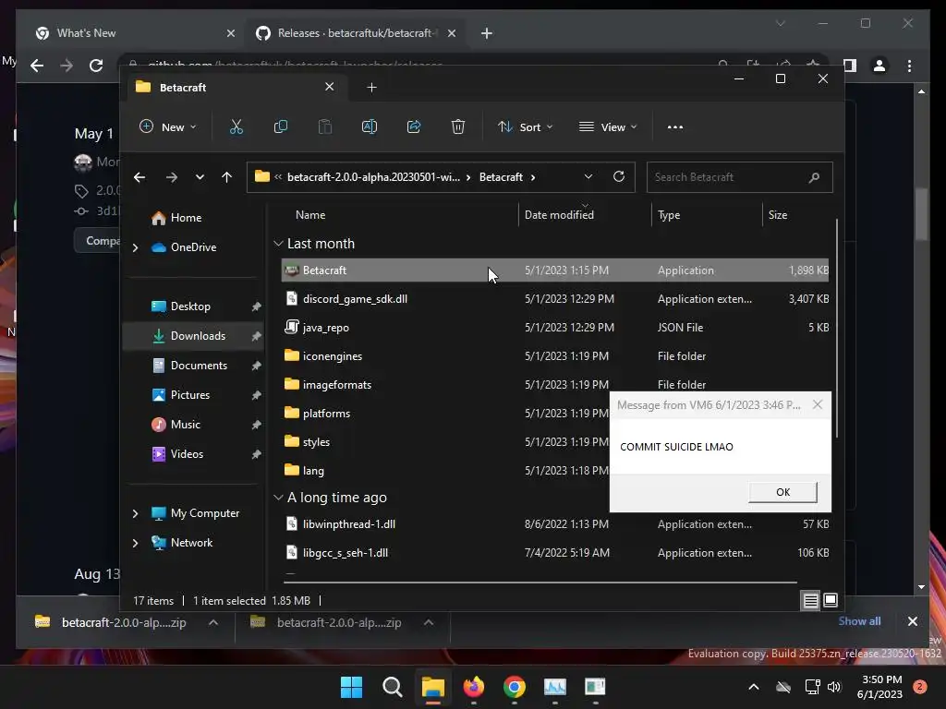Refresh the Betacraft folder view
This screenshot has width=946, height=709.
pos(618,176)
